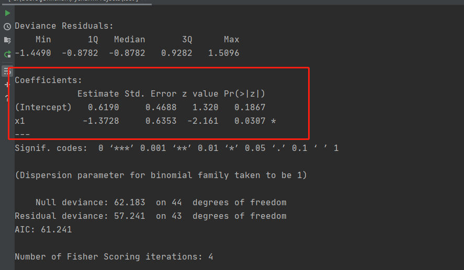This screenshot has height=270, width=464.
Task: Click the 'AIC: 61.241' line
Action: pyautogui.click(x=43, y=230)
